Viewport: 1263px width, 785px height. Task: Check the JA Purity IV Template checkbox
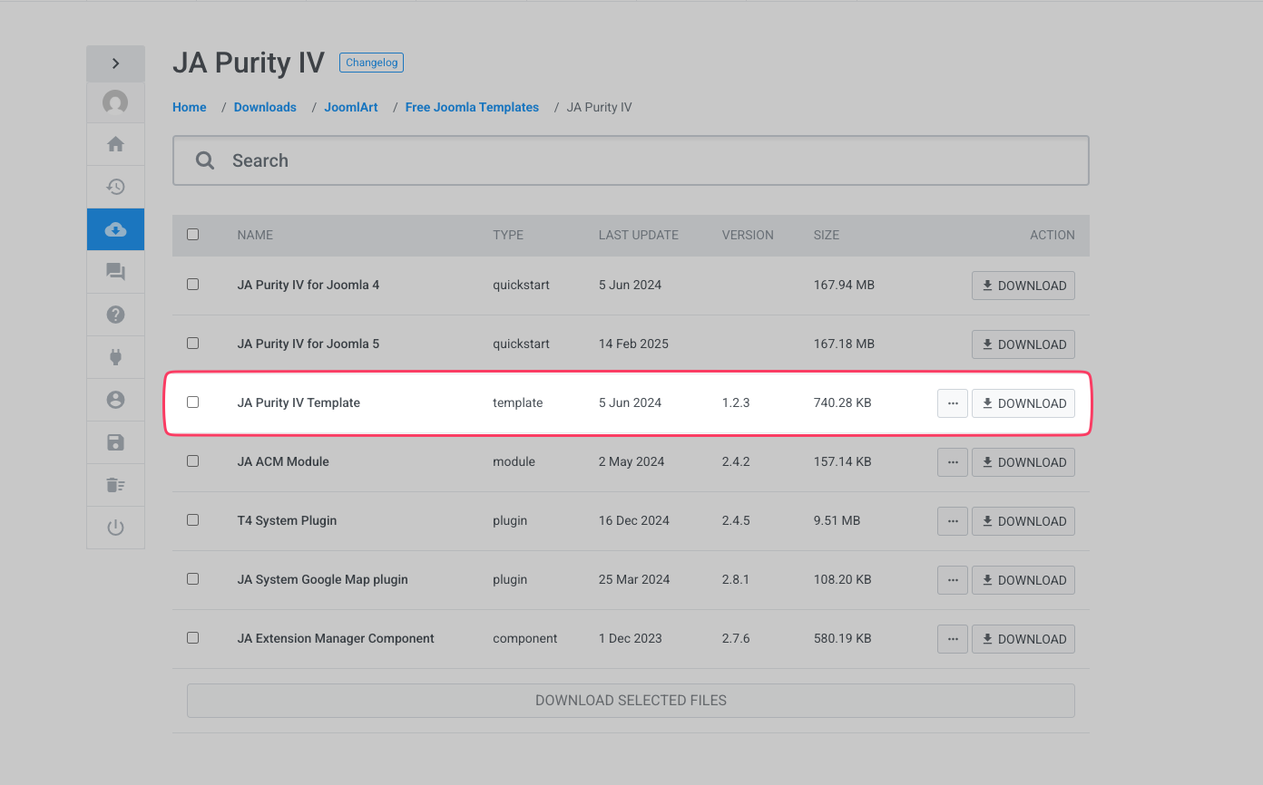(192, 402)
